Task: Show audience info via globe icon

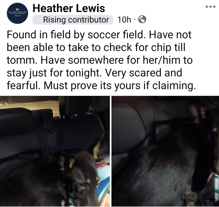Action: [142, 19]
